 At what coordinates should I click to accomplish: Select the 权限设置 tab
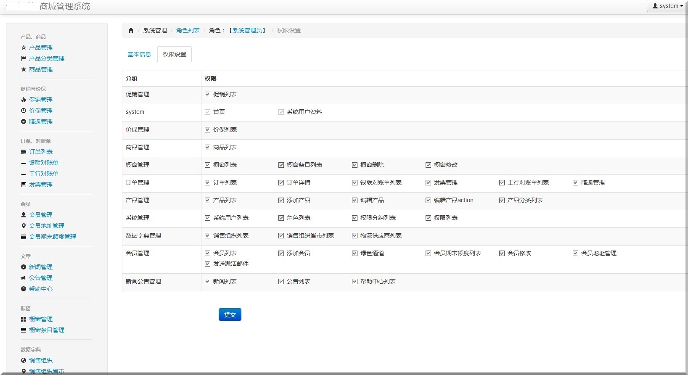point(175,54)
